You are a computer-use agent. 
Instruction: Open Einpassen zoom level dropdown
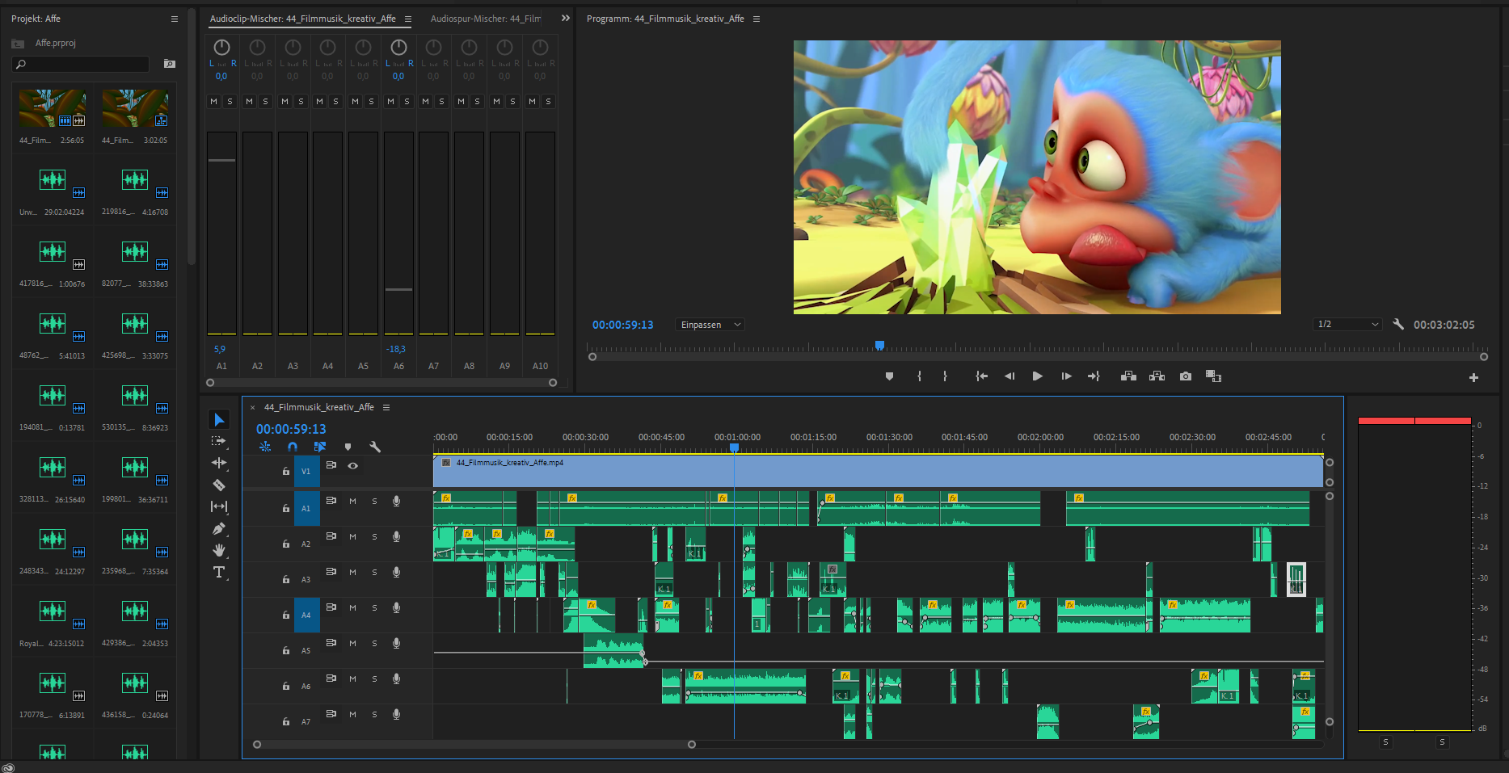[710, 325]
